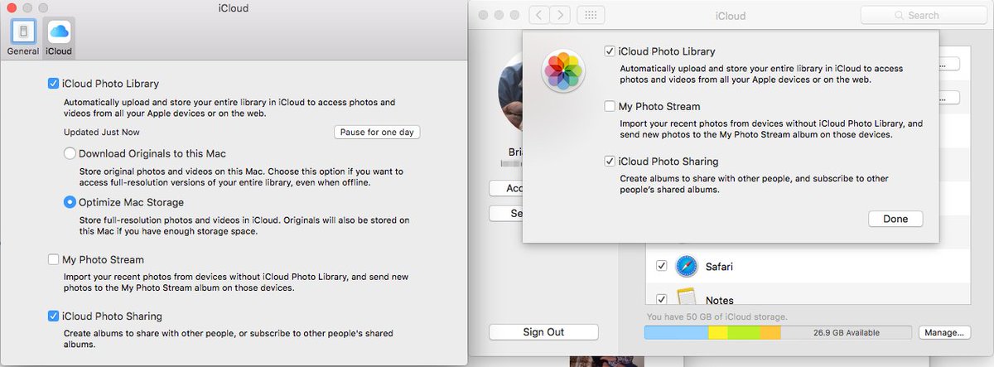Select Optimize Mac Storage option
The image size is (994, 367).
point(70,202)
